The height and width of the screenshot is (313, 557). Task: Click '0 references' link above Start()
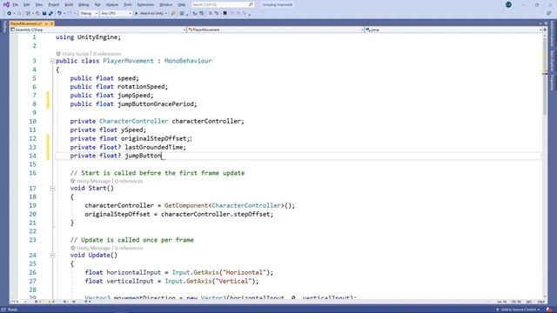(x=129, y=182)
